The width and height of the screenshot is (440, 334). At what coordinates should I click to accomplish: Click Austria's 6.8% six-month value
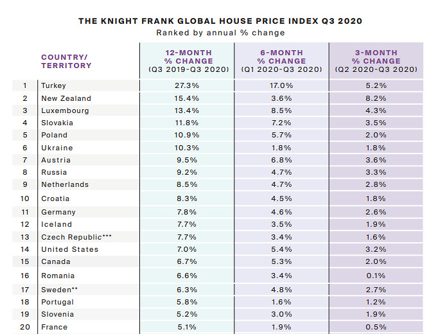(x=282, y=160)
